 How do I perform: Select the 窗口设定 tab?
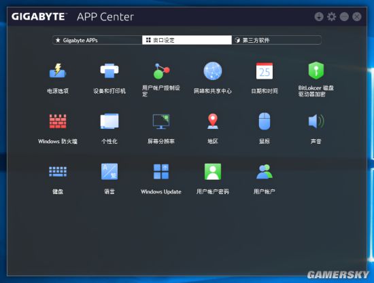coord(187,40)
